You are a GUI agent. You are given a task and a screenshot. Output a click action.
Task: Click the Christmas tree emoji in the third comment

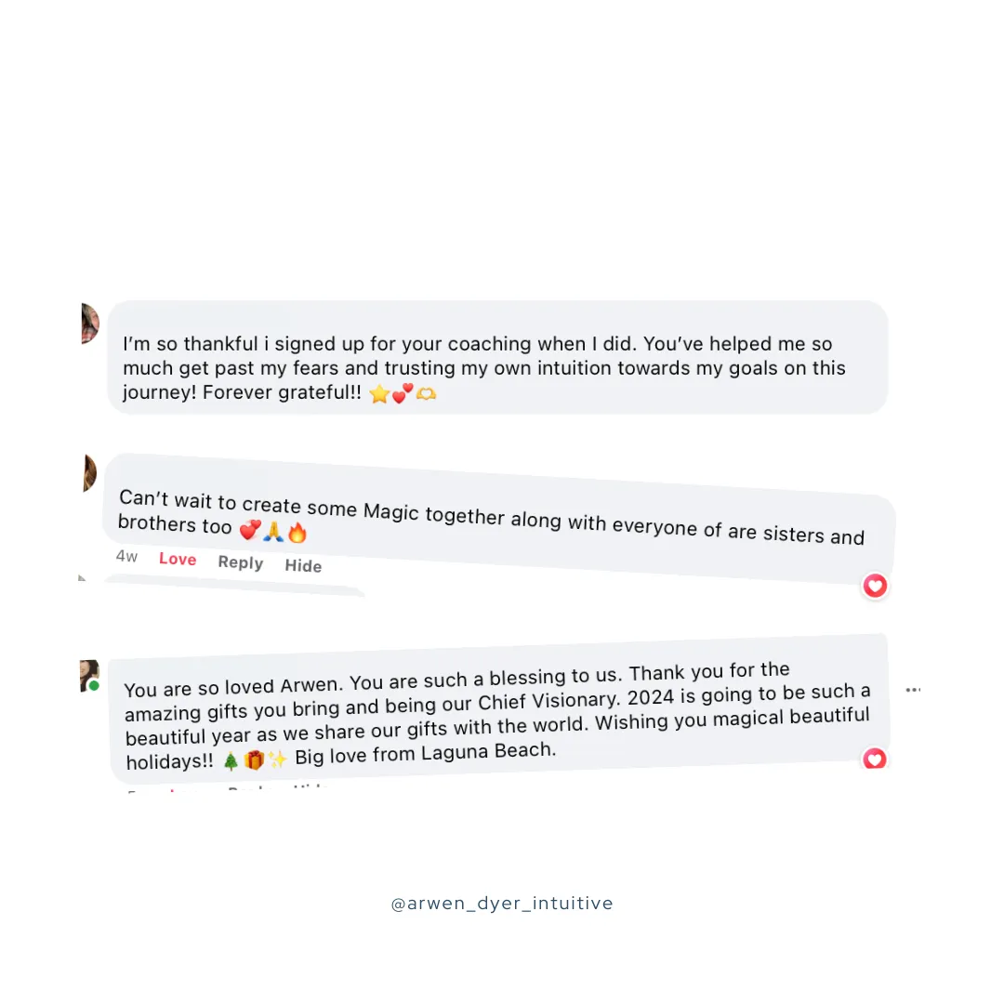coord(231,760)
